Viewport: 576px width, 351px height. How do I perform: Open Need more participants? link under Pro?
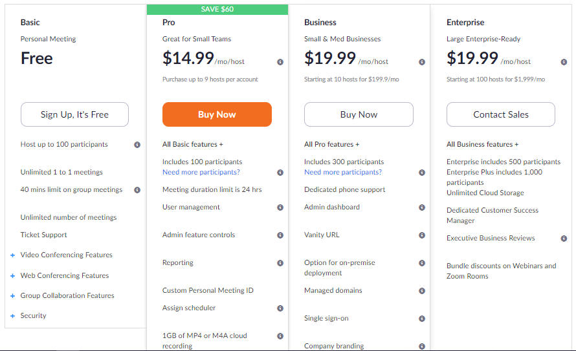201,172
